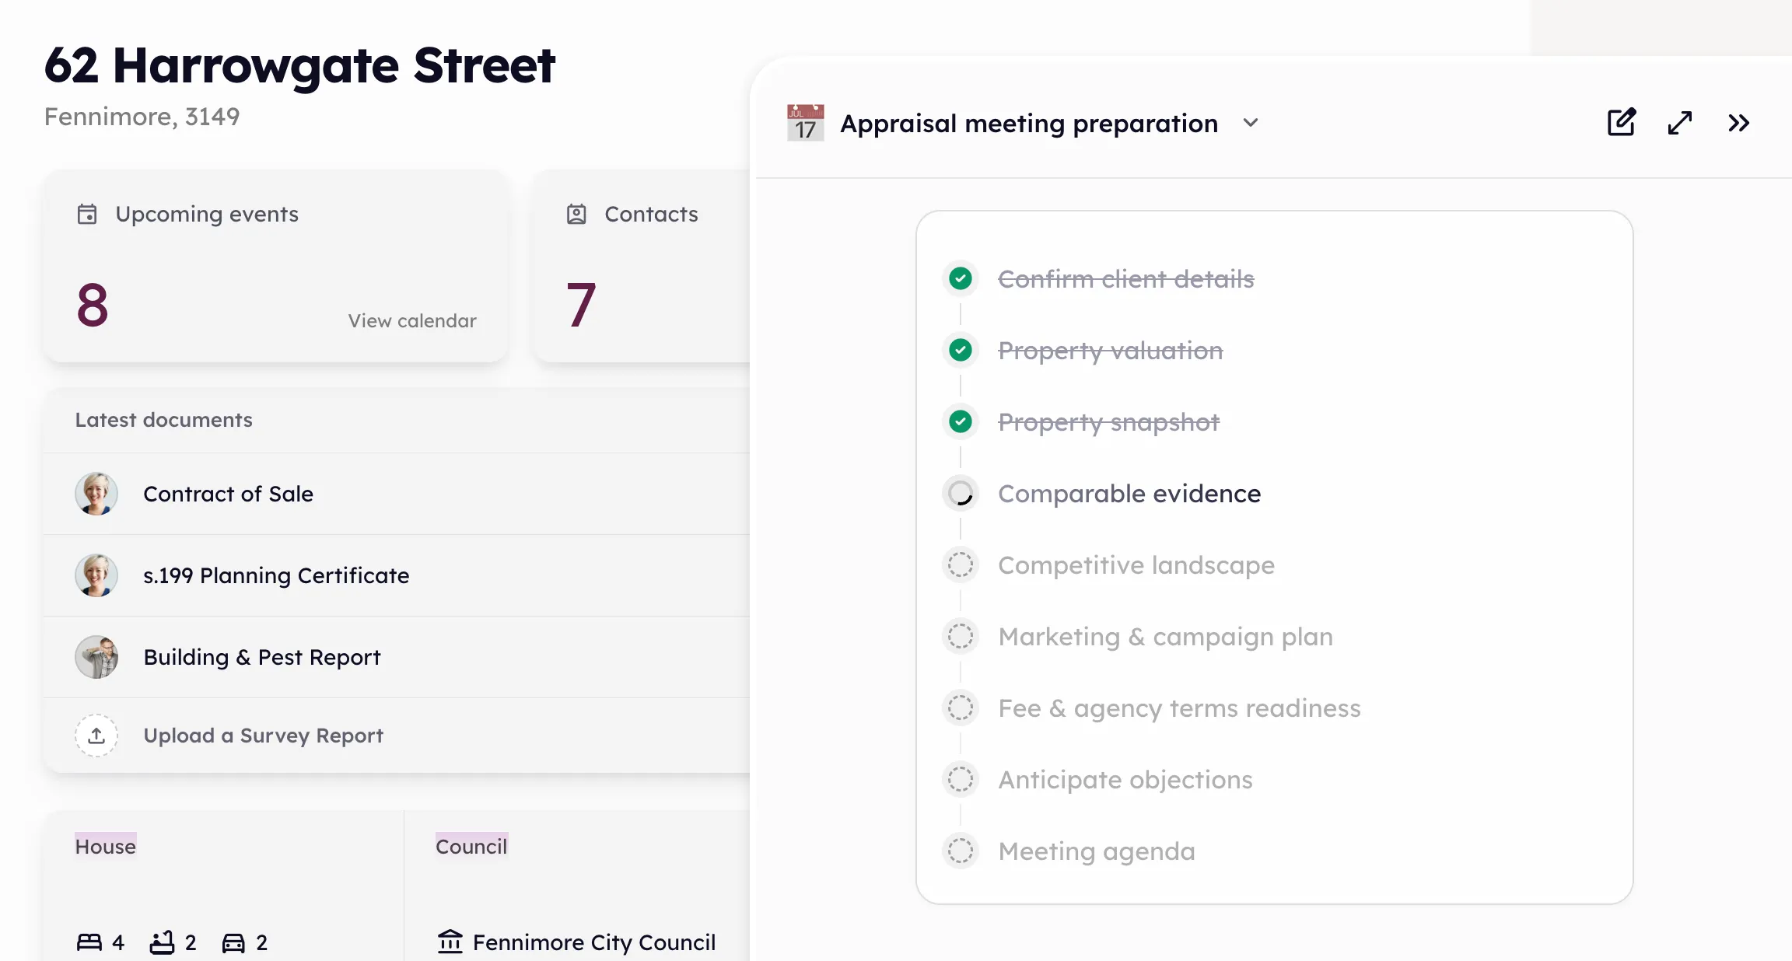Click the struck-through Property snapshot text
This screenshot has height=961, width=1792.
pos(1109,422)
